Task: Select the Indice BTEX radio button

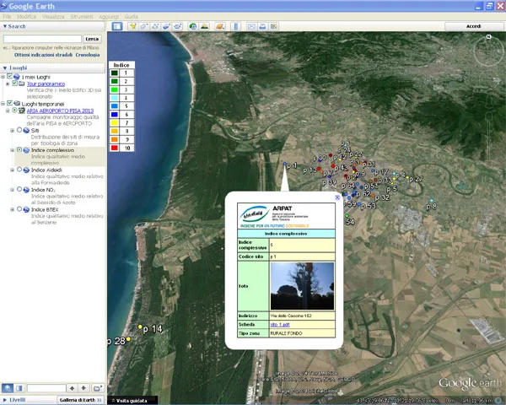Action: click(19, 209)
